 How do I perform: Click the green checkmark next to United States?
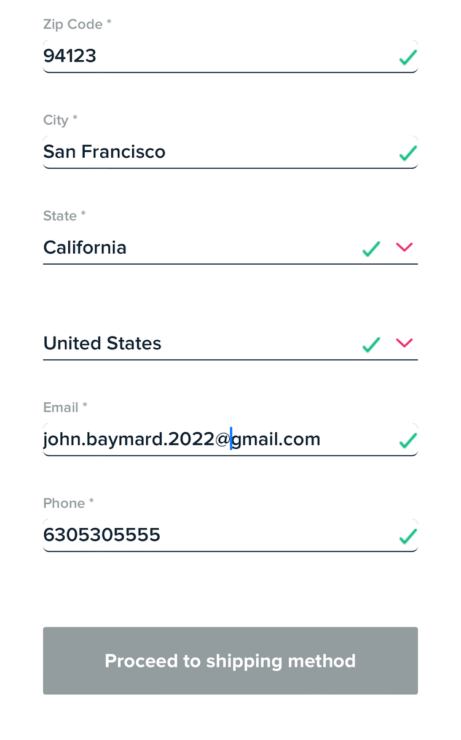[371, 345]
